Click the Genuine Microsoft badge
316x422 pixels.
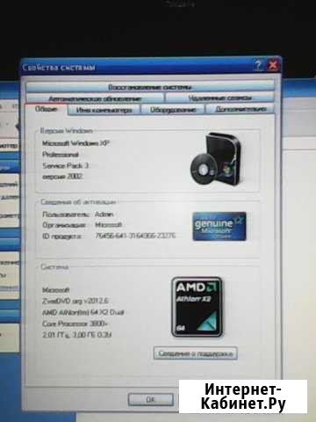tap(219, 226)
